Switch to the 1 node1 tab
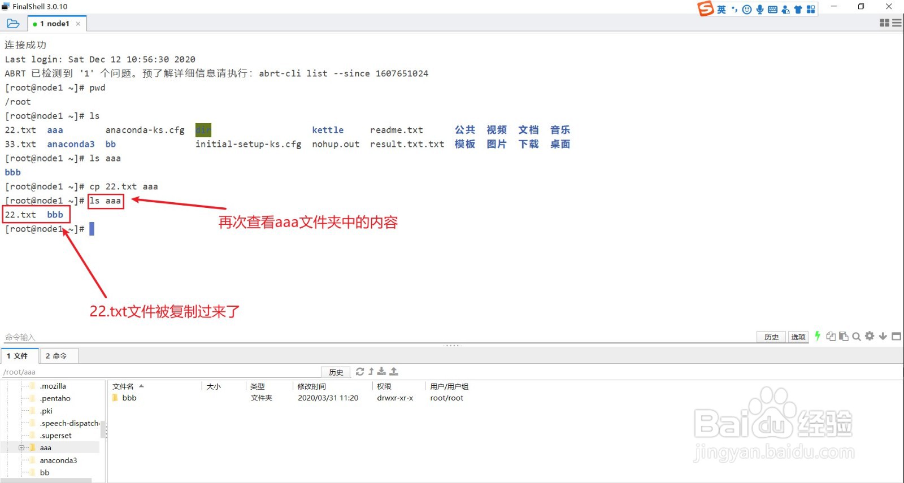 55,24
